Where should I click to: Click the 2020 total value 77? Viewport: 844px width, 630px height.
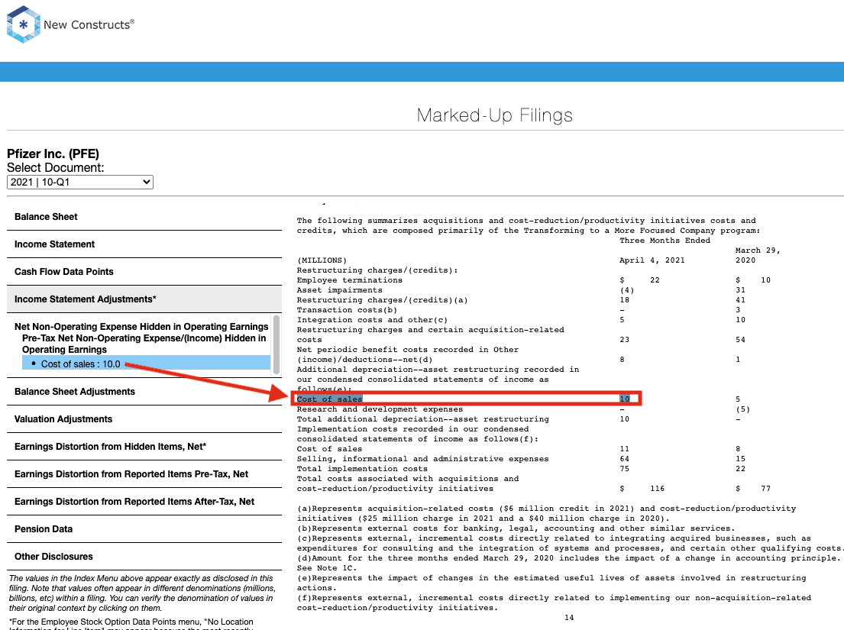click(x=765, y=489)
